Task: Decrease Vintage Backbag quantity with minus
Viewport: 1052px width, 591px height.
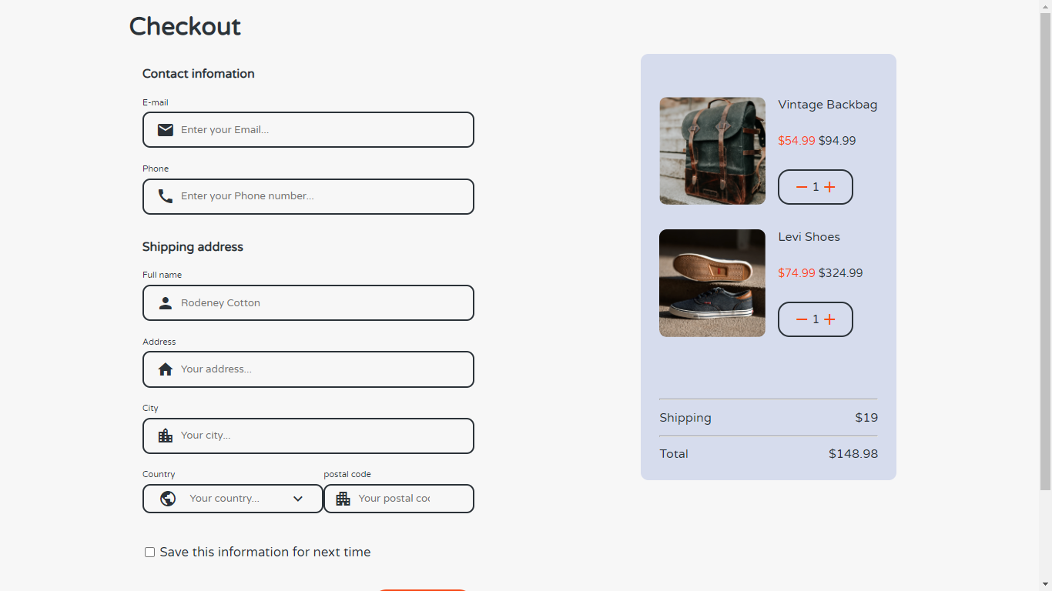Action: [x=802, y=187]
